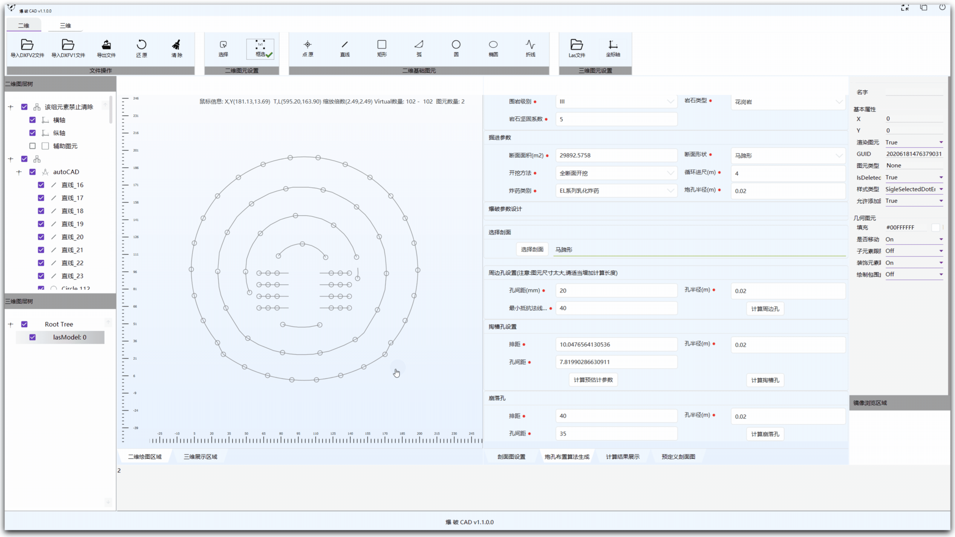This screenshot has width=955, height=537.
Task: Switch to the 三维 ribbon tab
Action: (x=65, y=26)
